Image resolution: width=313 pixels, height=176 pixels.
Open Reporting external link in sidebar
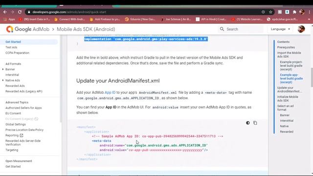(x=14, y=135)
